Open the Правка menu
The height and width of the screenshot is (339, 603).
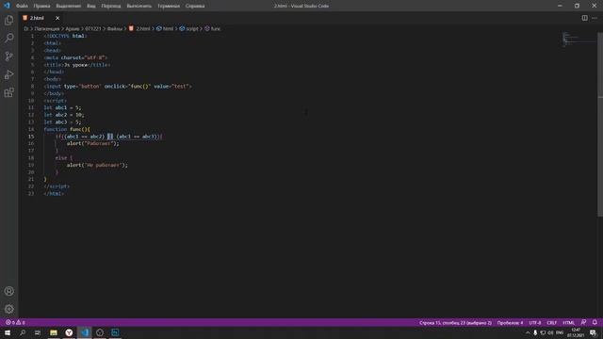pyautogui.click(x=41, y=6)
